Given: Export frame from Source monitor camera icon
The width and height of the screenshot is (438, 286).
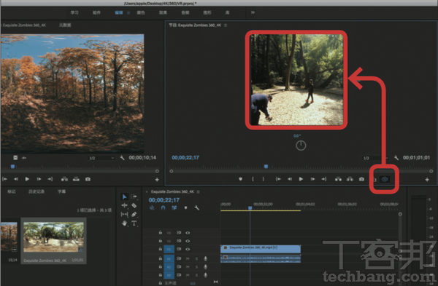Looking at the screenshot, I should pyautogui.click(x=88, y=179).
